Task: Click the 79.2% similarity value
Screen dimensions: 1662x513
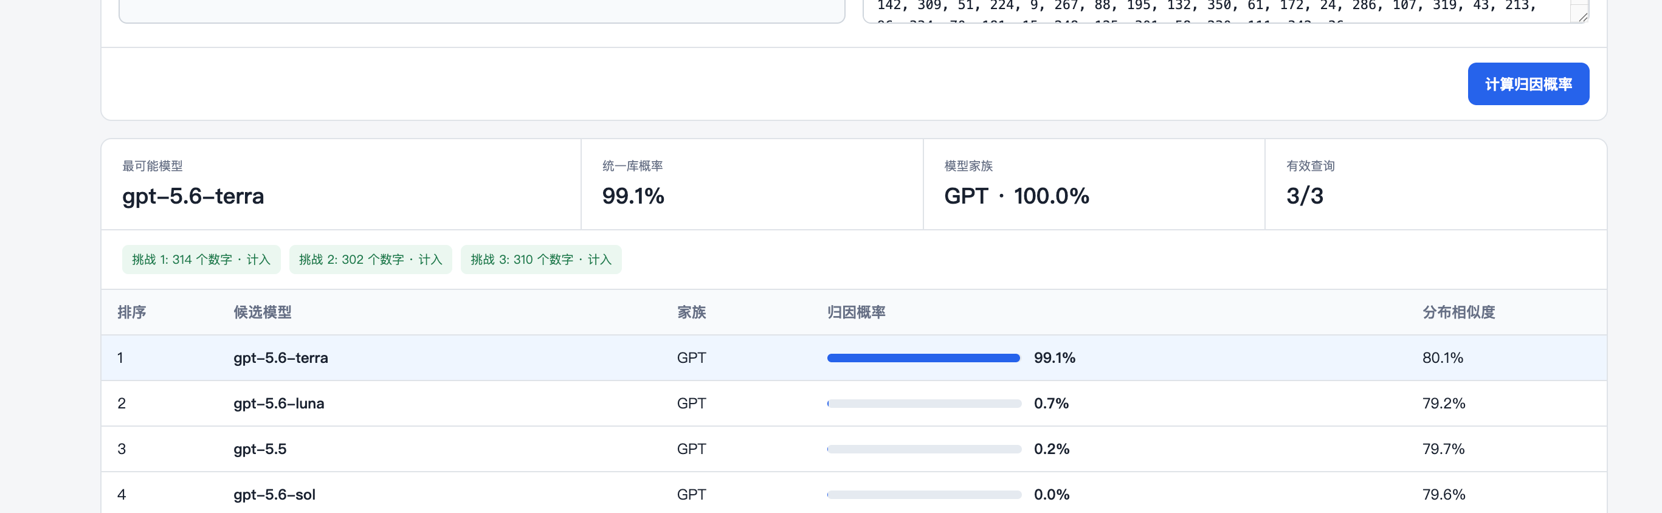Action: (1444, 404)
